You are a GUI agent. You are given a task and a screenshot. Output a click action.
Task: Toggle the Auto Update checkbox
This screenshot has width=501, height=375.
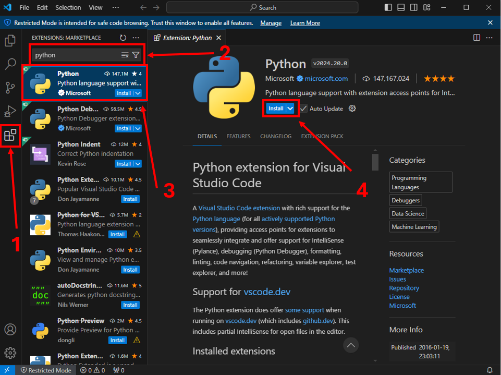[303, 108]
